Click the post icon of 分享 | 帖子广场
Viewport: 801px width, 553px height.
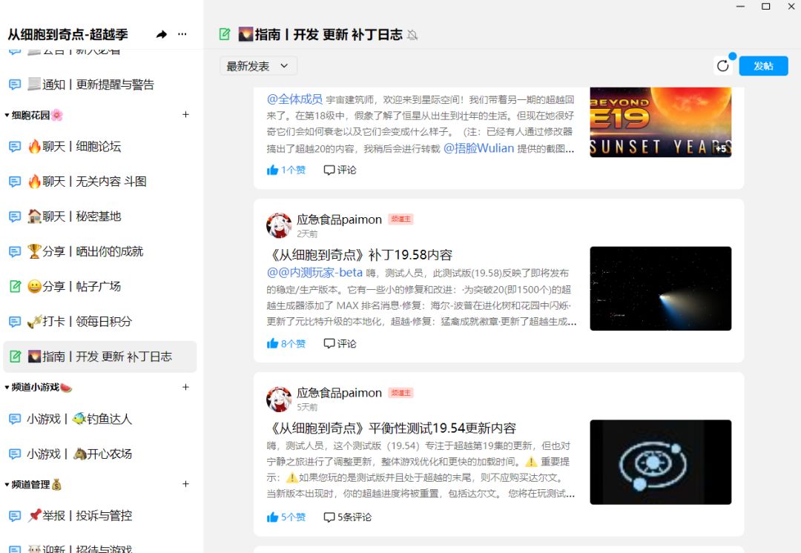coord(15,286)
